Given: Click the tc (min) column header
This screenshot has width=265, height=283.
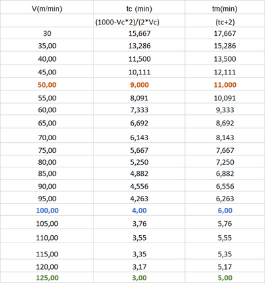Looking at the screenshot, I should click(x=139, y=7).
